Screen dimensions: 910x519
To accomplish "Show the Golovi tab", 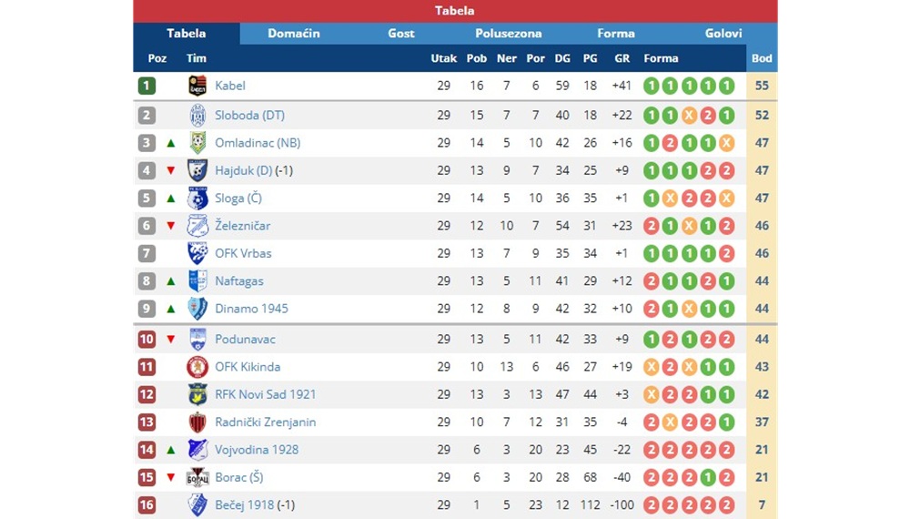I will 723,34.
